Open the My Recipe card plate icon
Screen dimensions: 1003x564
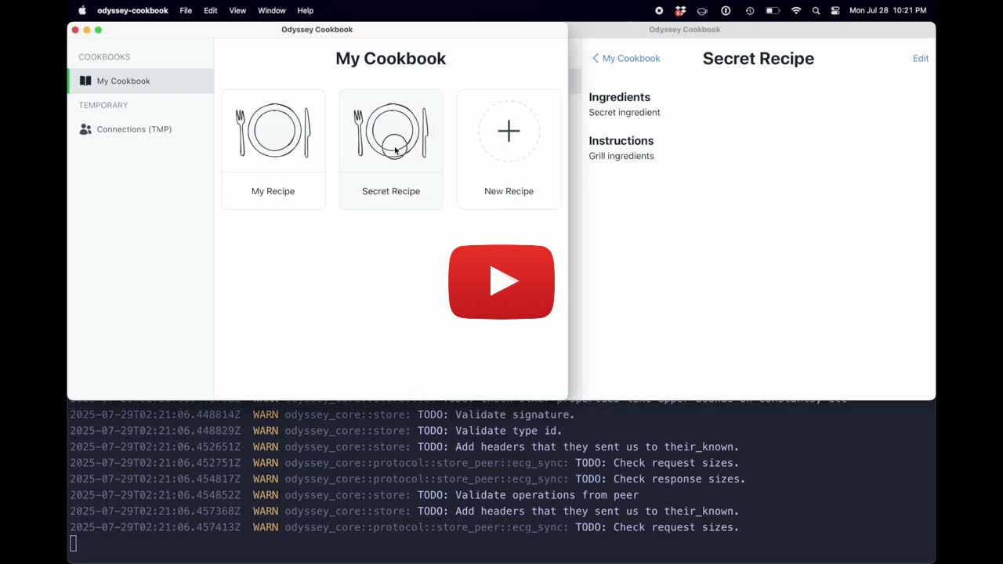pos(273,131)
